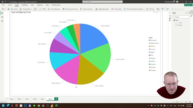Collapse the Data pane chevron
Viewport: 193px width, 108px height.
[x=186, y=13]
